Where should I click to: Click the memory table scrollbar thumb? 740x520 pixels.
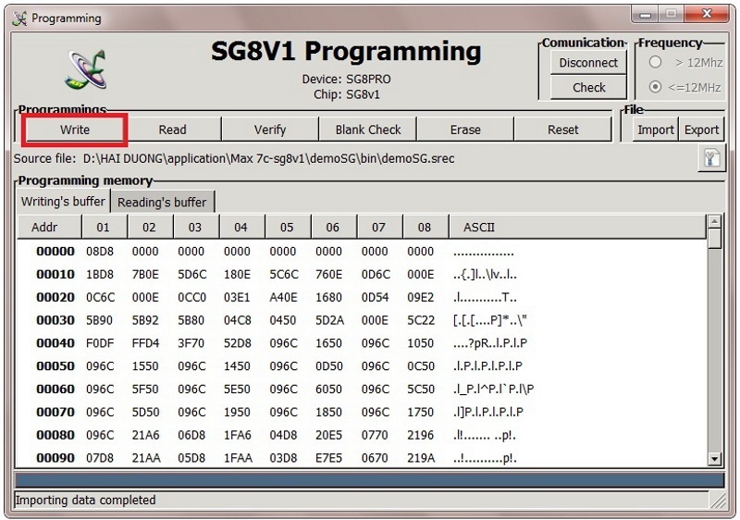point(715,238)
